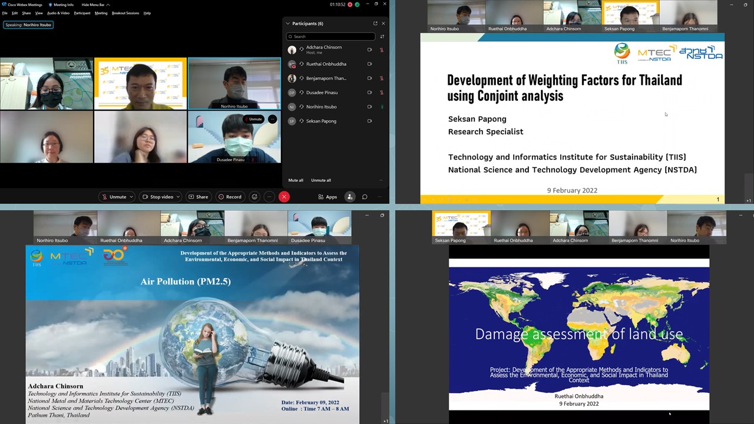
Task: Open the Reactions emoji button
Action: coord(254,197)
